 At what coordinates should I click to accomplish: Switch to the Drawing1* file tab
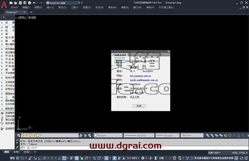(x=12, y=12)
